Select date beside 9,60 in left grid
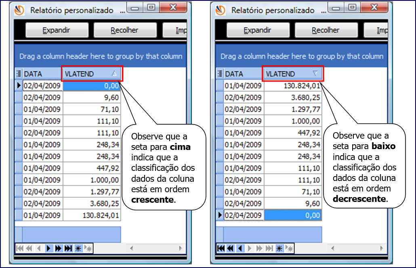The image size is (416, 268). point(42,98)
